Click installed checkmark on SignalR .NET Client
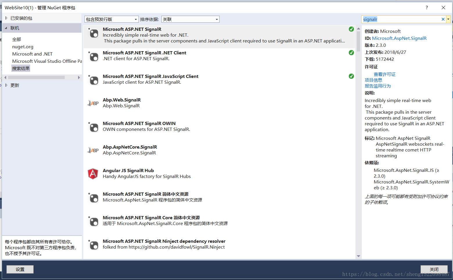This screenshot has height=280, width=453. click(x=351, y=53)
